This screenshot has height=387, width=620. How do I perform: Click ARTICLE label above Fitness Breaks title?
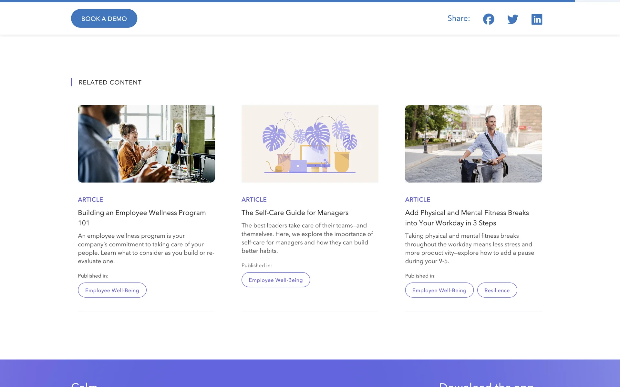(418, 200)
